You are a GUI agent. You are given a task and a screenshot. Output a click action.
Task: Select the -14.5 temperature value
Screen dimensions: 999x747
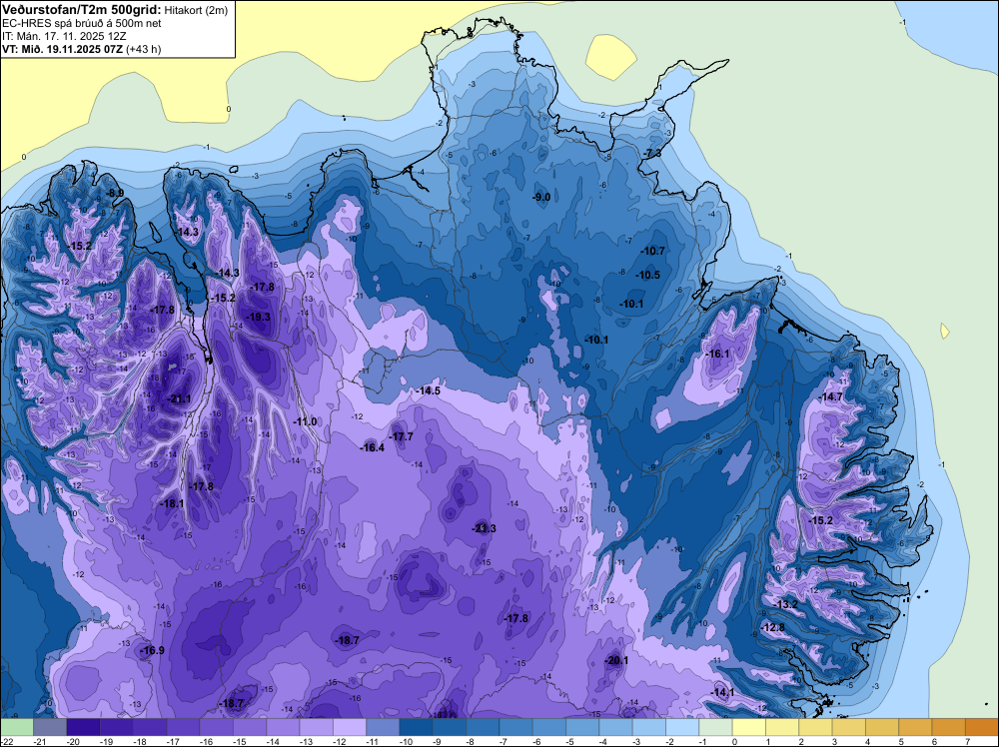click(429, 390)
